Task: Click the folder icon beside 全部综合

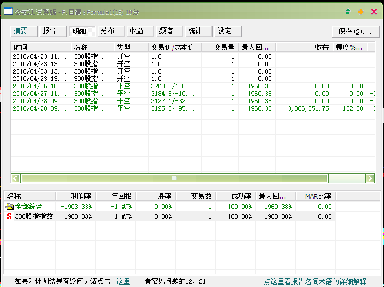Action: point(9,207)
